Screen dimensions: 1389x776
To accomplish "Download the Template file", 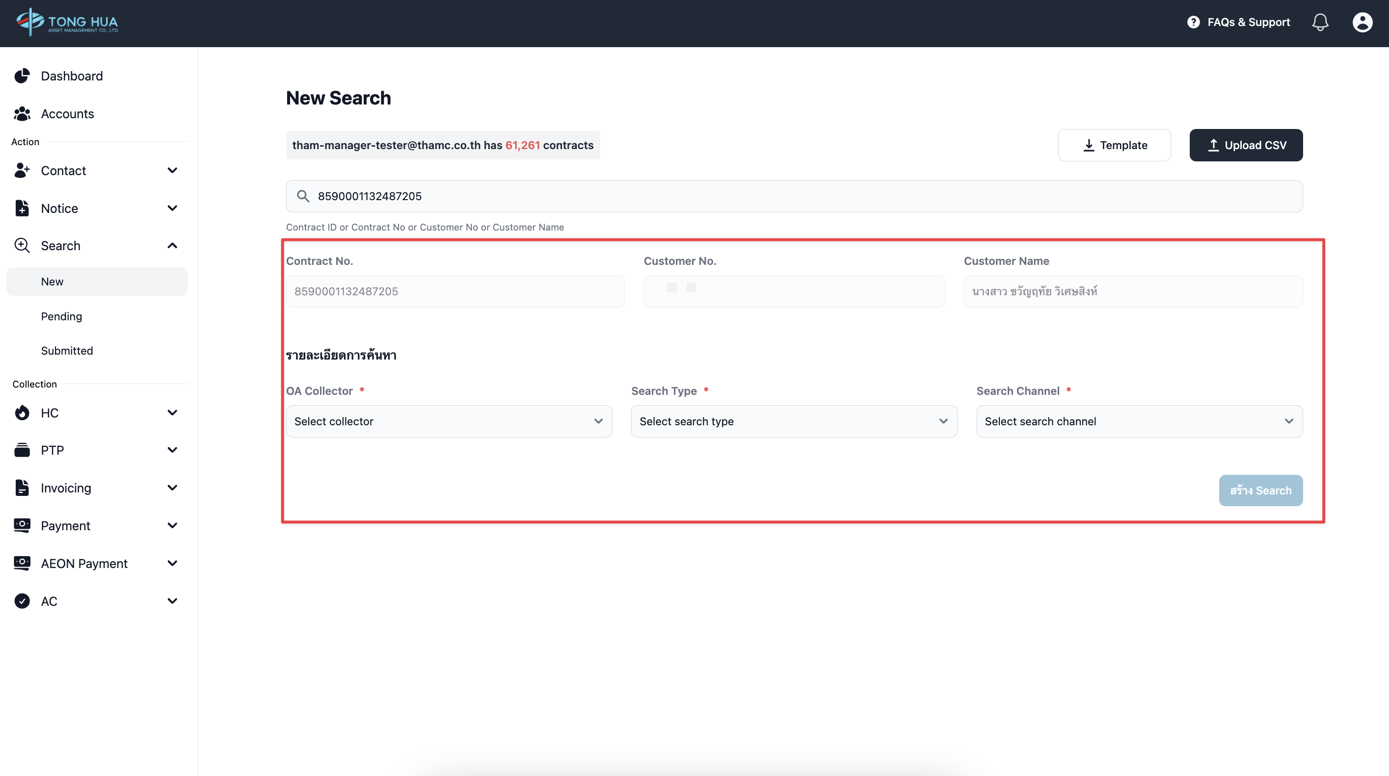I will 1114,145.
